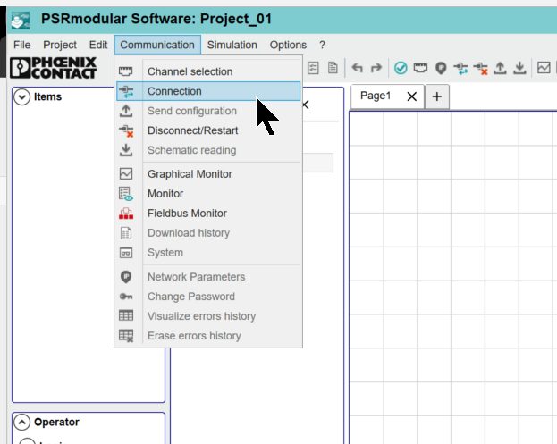This screenshot has width=557, height=444.
Task: Click Network Parameters menu entry
Action: 208,277
